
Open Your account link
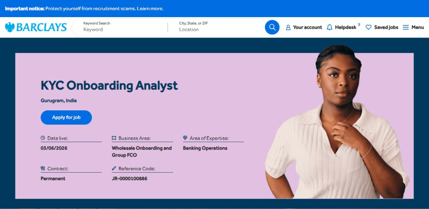308,27
